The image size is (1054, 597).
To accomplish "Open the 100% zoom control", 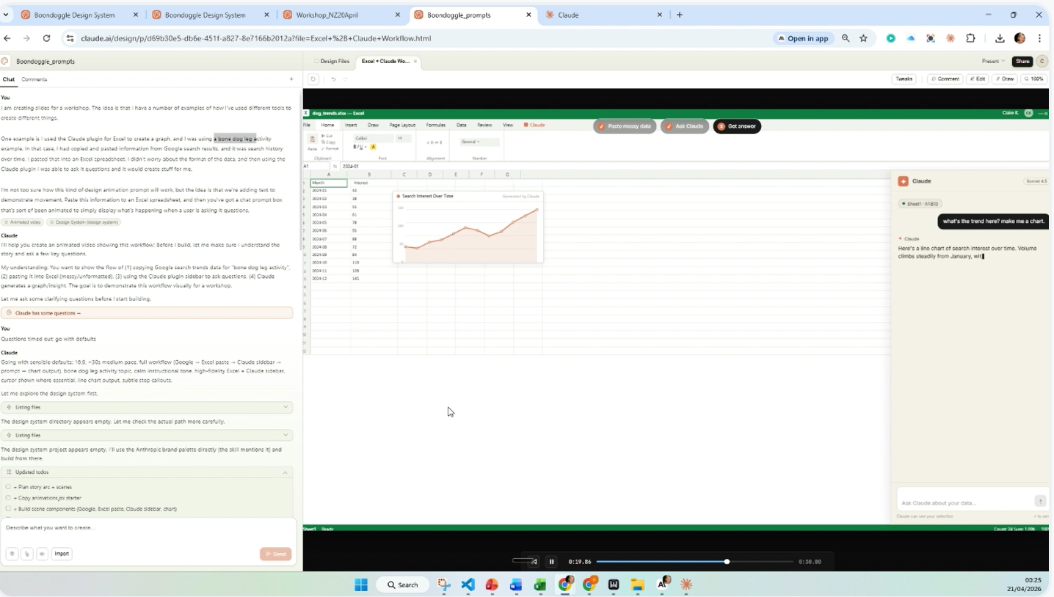I will pyautogui.click(x=1035, y=79).
